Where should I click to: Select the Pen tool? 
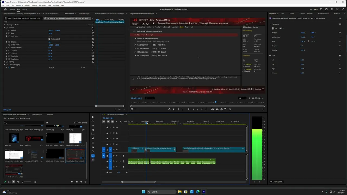(93, 138)
